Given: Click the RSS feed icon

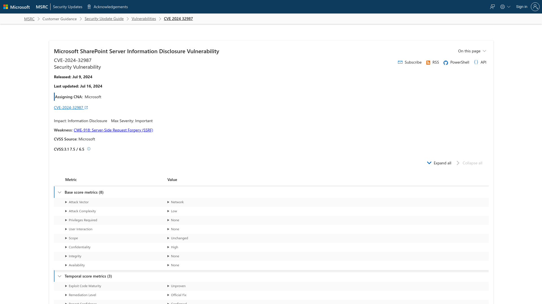Looking at the screenshot, I should point(428,62).
